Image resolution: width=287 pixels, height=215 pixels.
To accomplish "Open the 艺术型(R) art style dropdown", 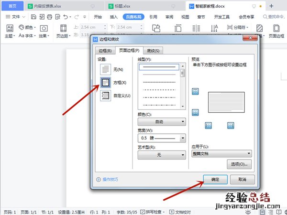I will (162, 155).
